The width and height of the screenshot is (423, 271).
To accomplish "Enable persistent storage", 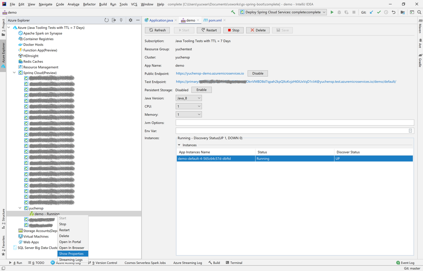I will 201,90.
